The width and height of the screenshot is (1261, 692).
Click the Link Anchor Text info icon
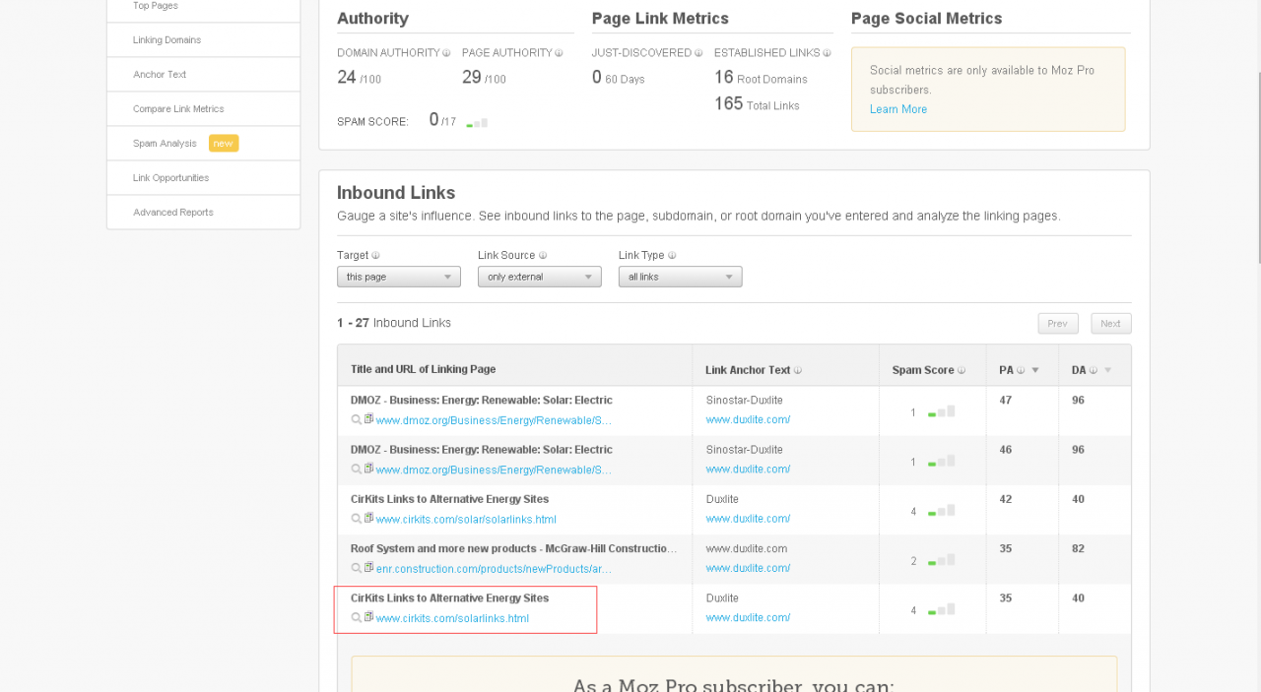click(797, 371)
